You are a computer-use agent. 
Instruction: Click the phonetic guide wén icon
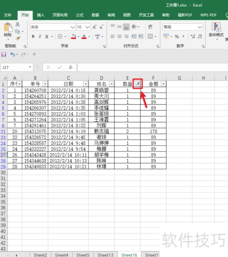[97, 36]
